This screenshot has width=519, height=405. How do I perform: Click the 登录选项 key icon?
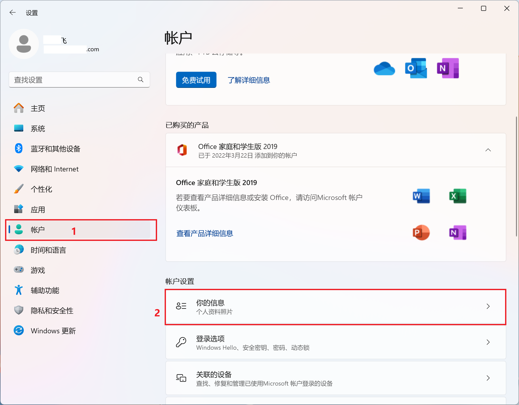(x=181, y=342)
